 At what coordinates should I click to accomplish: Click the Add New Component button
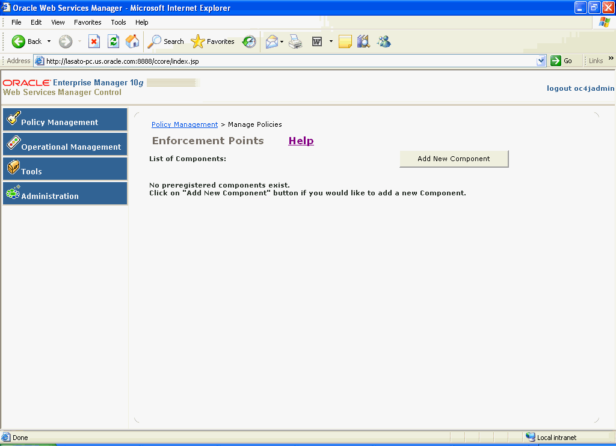click(454, 159)
